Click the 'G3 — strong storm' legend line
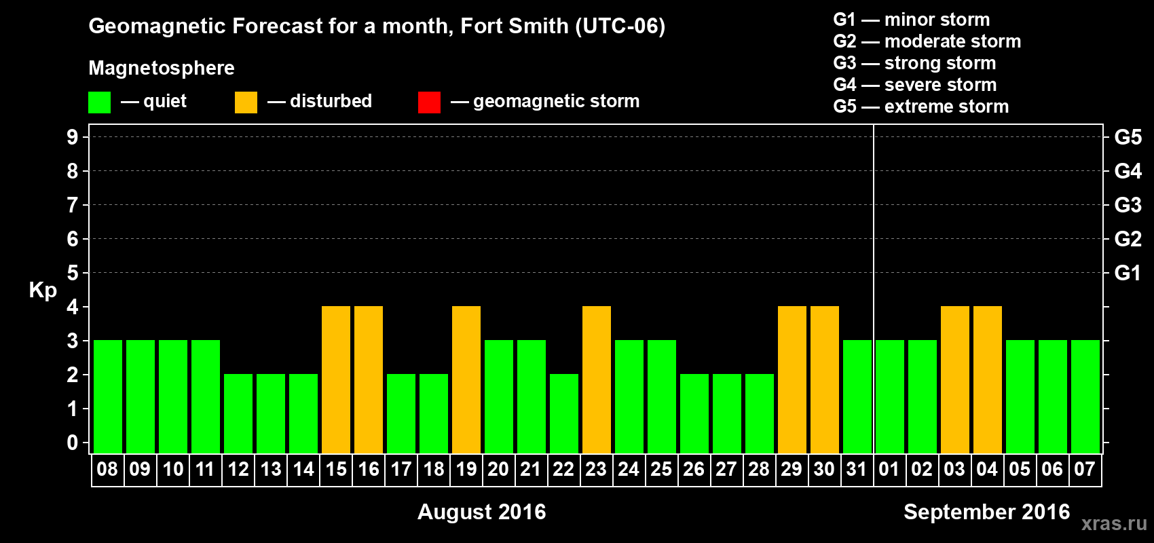Screen dimensions: 1154x543 click(914, 63)
